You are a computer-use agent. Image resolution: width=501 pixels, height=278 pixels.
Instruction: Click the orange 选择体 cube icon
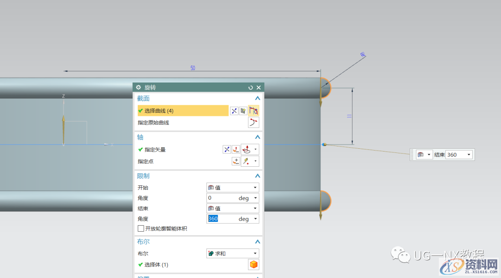[x=254, y=265]
